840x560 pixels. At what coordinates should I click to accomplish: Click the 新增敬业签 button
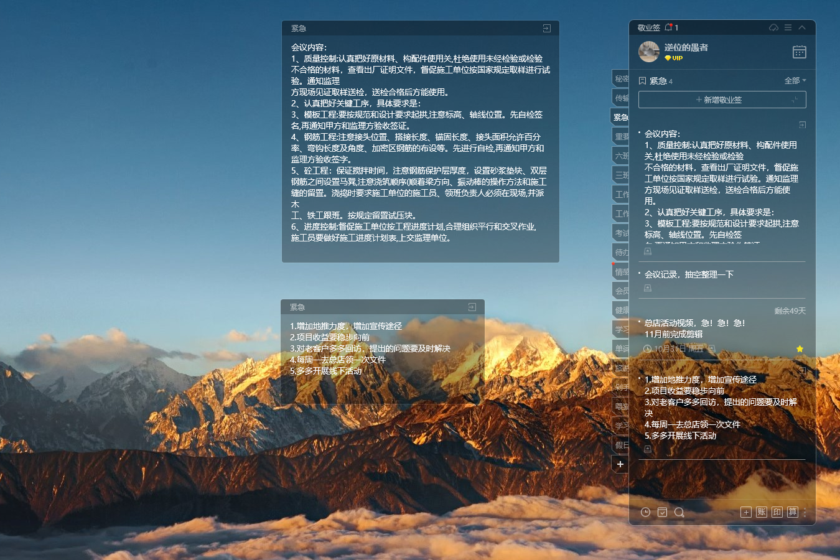point(722,100)
